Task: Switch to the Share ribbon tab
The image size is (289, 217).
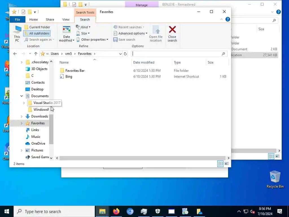Action: coord(50,19)
